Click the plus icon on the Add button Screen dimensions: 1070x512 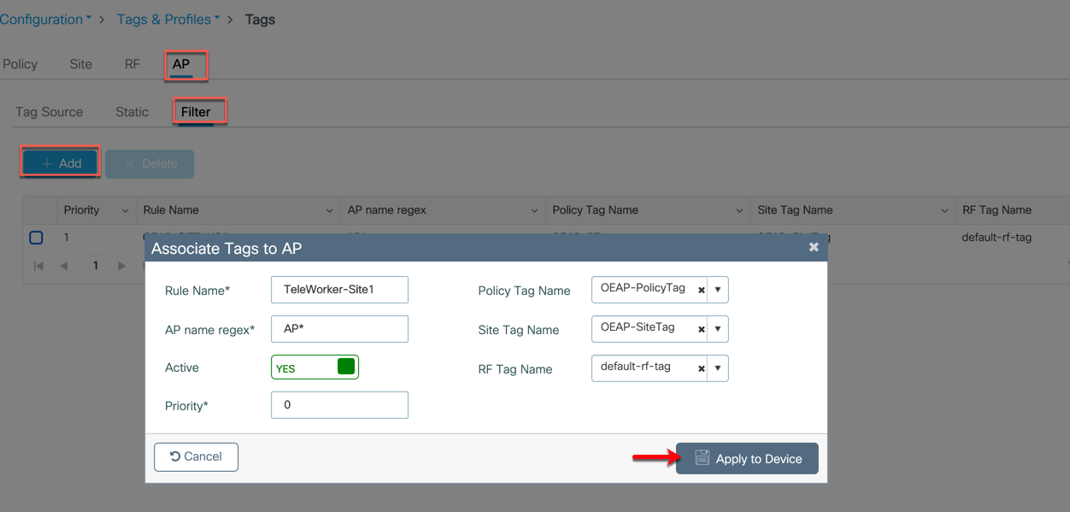coord(48,162)
